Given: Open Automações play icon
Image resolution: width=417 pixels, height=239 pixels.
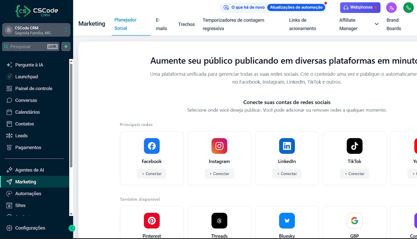Looking at the screenshot, I should (x=9, y=193).
